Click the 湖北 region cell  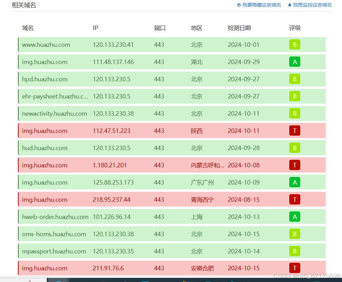pyautogui.click(x=197, y=62)
